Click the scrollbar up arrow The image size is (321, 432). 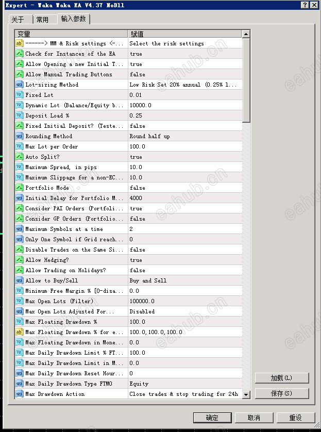tap(246, 34)
